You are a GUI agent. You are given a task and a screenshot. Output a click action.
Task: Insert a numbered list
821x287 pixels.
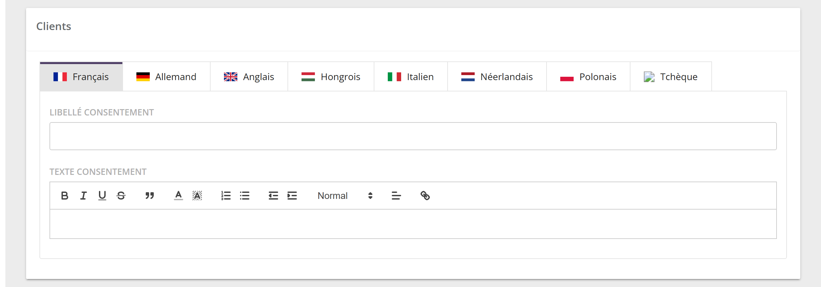[x=226, y=196]
